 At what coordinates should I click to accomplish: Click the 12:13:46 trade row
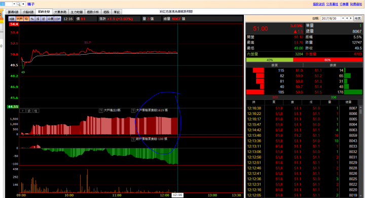coord(302,136)
